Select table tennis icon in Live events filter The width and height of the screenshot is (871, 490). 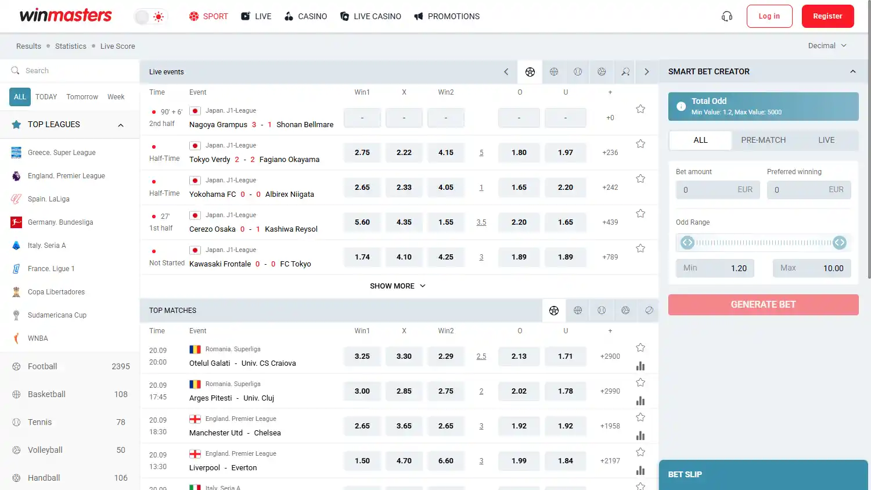click(x=625, y=72)
